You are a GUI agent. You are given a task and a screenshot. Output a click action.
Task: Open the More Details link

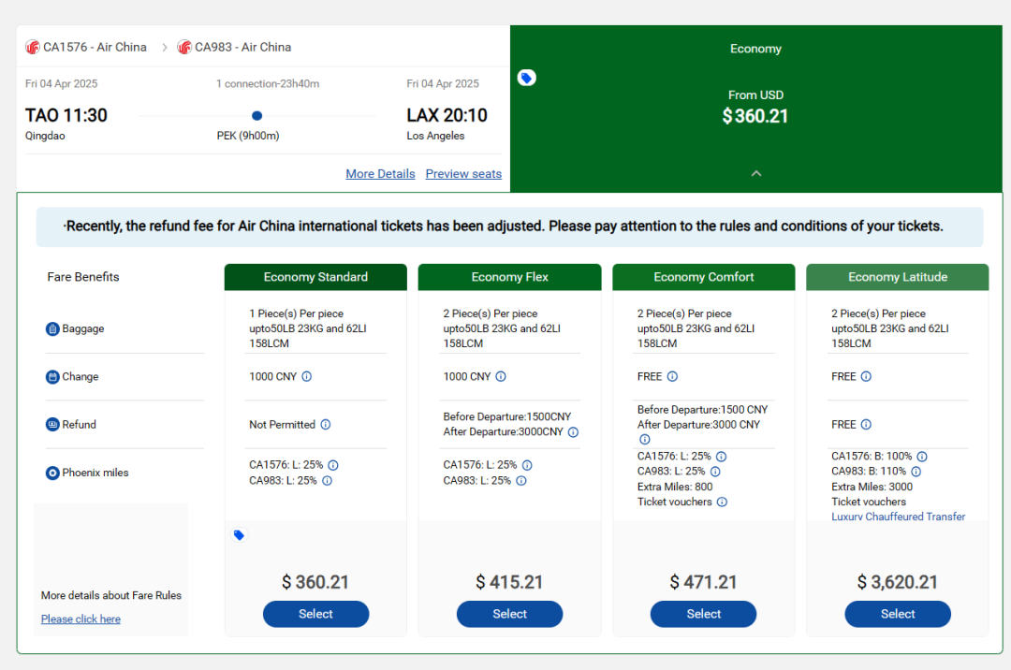(x=380, y=174)
